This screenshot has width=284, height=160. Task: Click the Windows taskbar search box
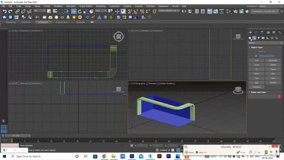coord(40,156)
